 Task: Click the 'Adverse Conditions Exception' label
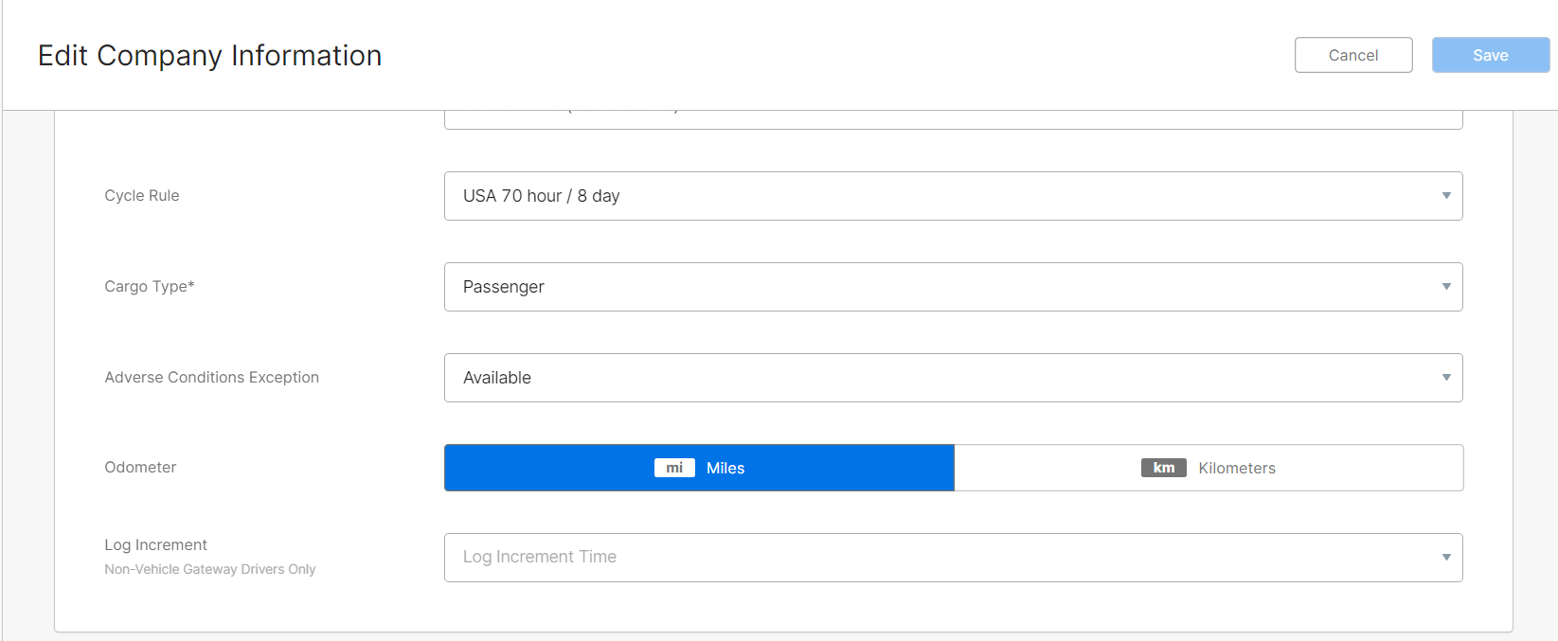tap(211, 377)
